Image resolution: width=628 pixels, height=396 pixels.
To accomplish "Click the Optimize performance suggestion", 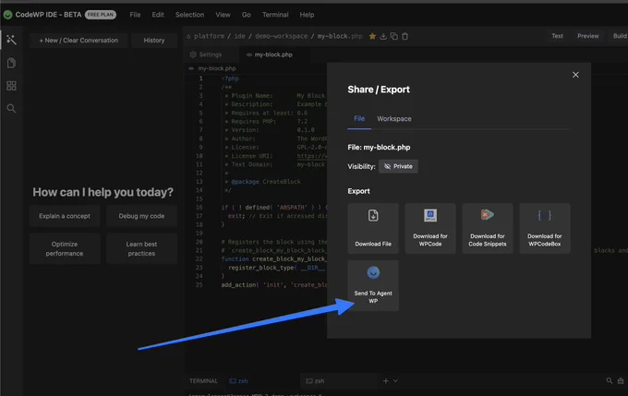I will click(x=65, y=248).
